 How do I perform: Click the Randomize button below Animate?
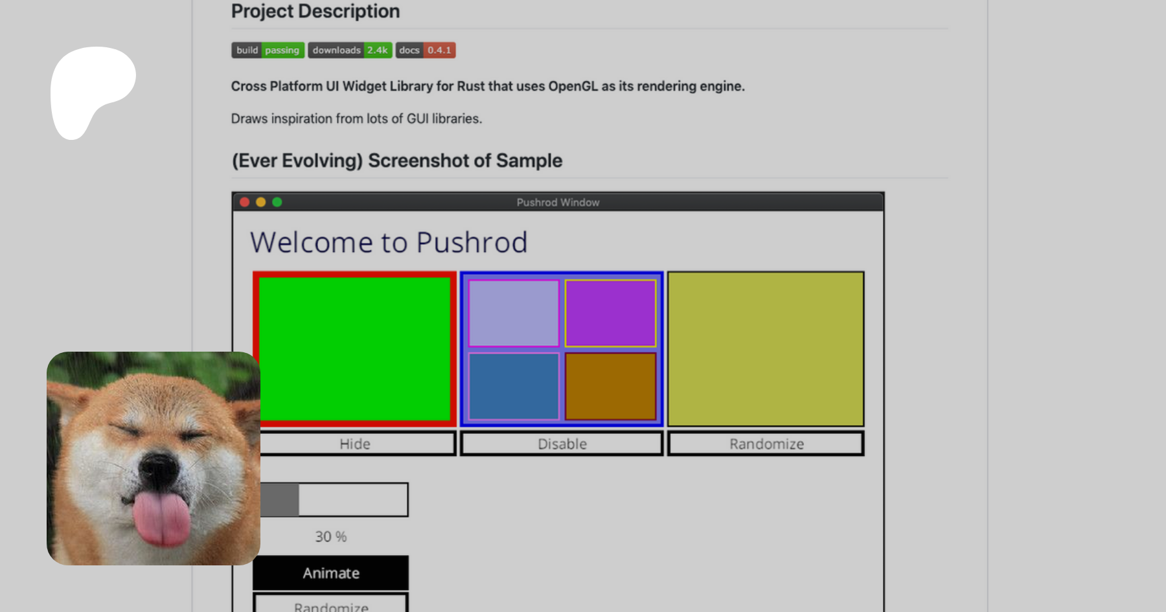pos(331,604)
